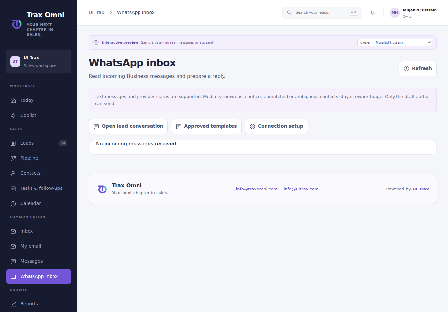Click Open lead conversation button
The width and height of the screenshot is (448, 312).
[x=128, y=126]
